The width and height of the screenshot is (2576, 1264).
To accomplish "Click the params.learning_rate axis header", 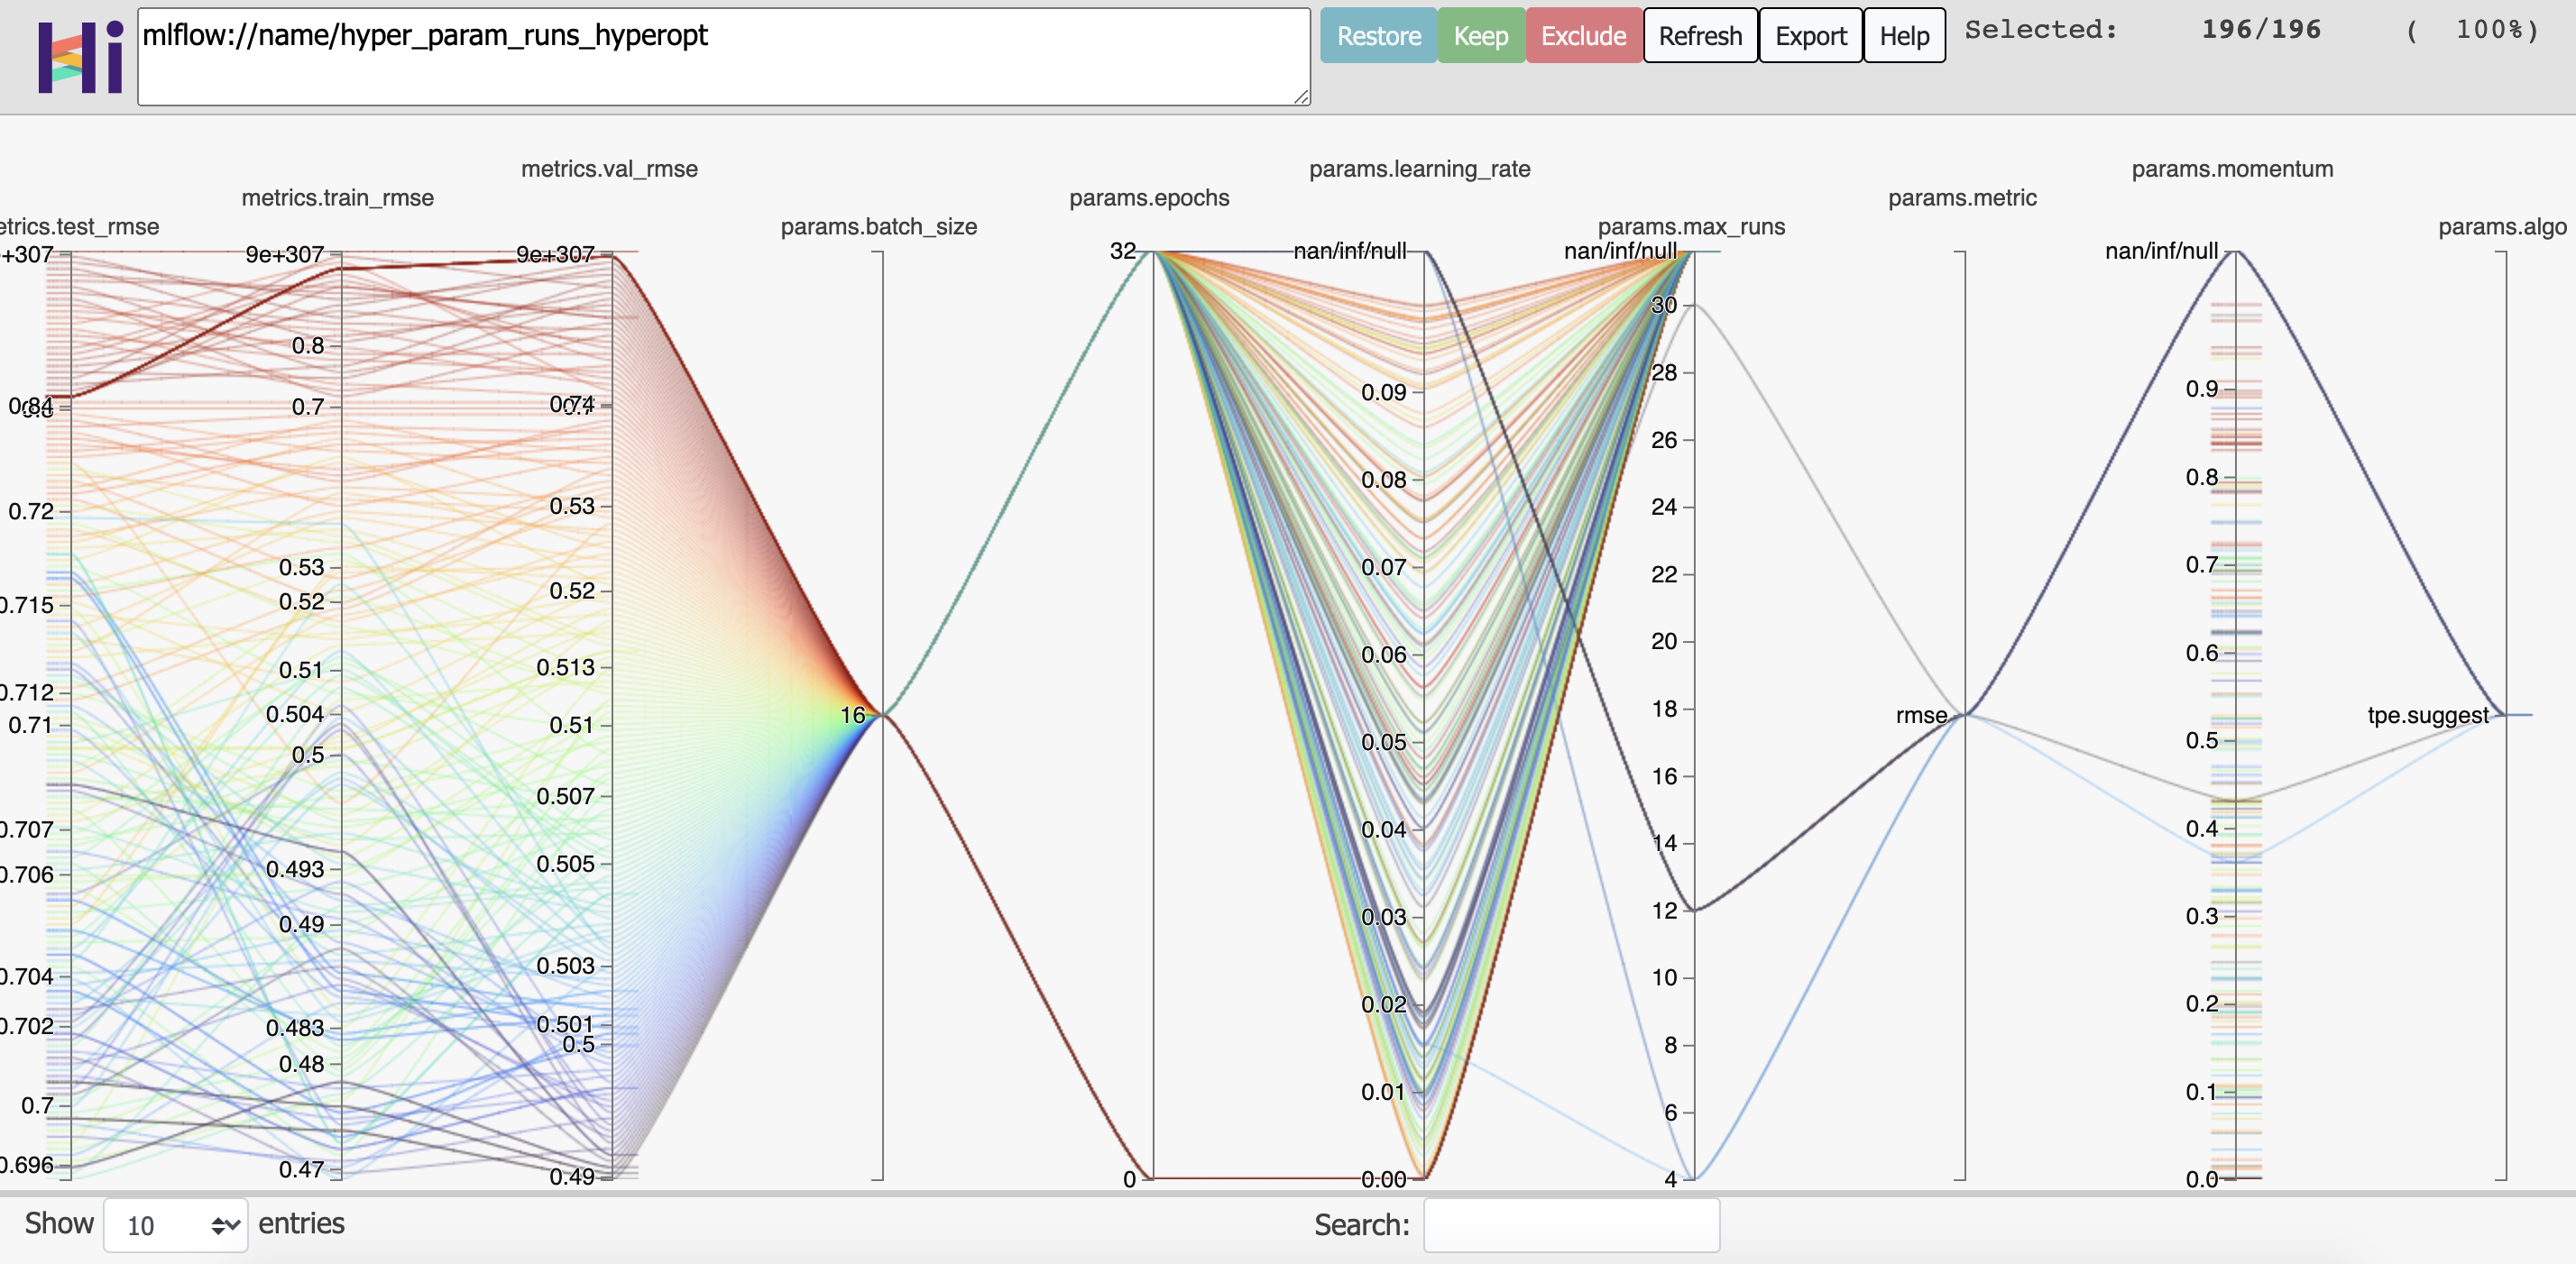I will click(x=1419, y=169).
